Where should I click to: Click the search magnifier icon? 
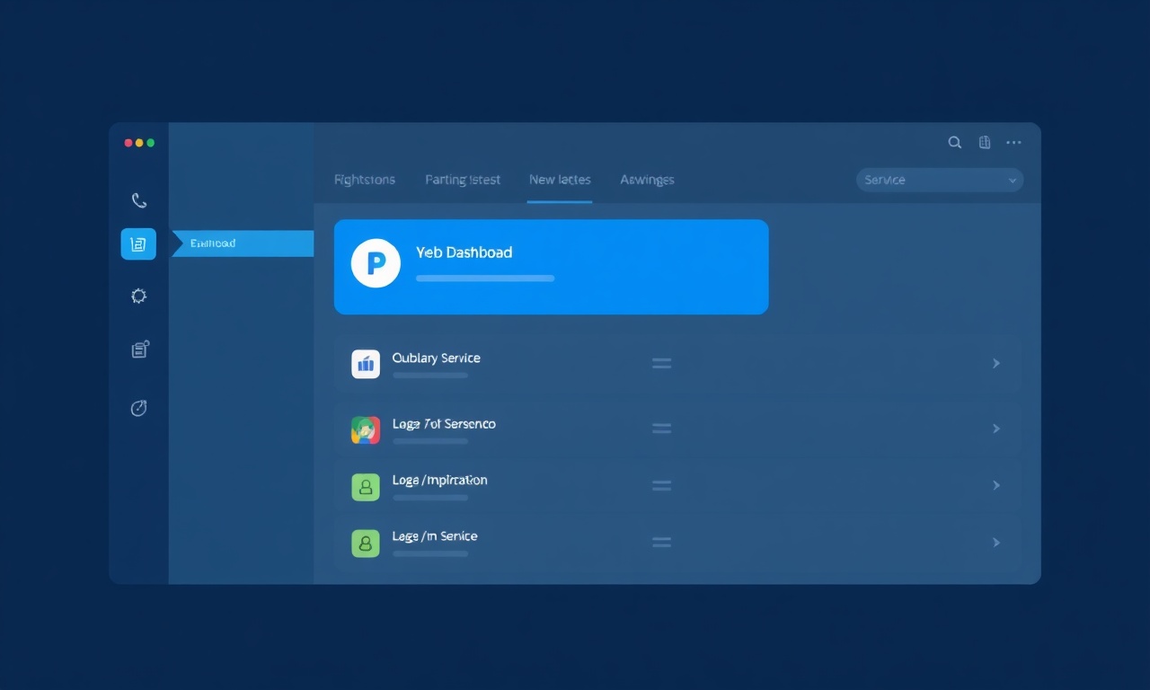tap(955, 142)
